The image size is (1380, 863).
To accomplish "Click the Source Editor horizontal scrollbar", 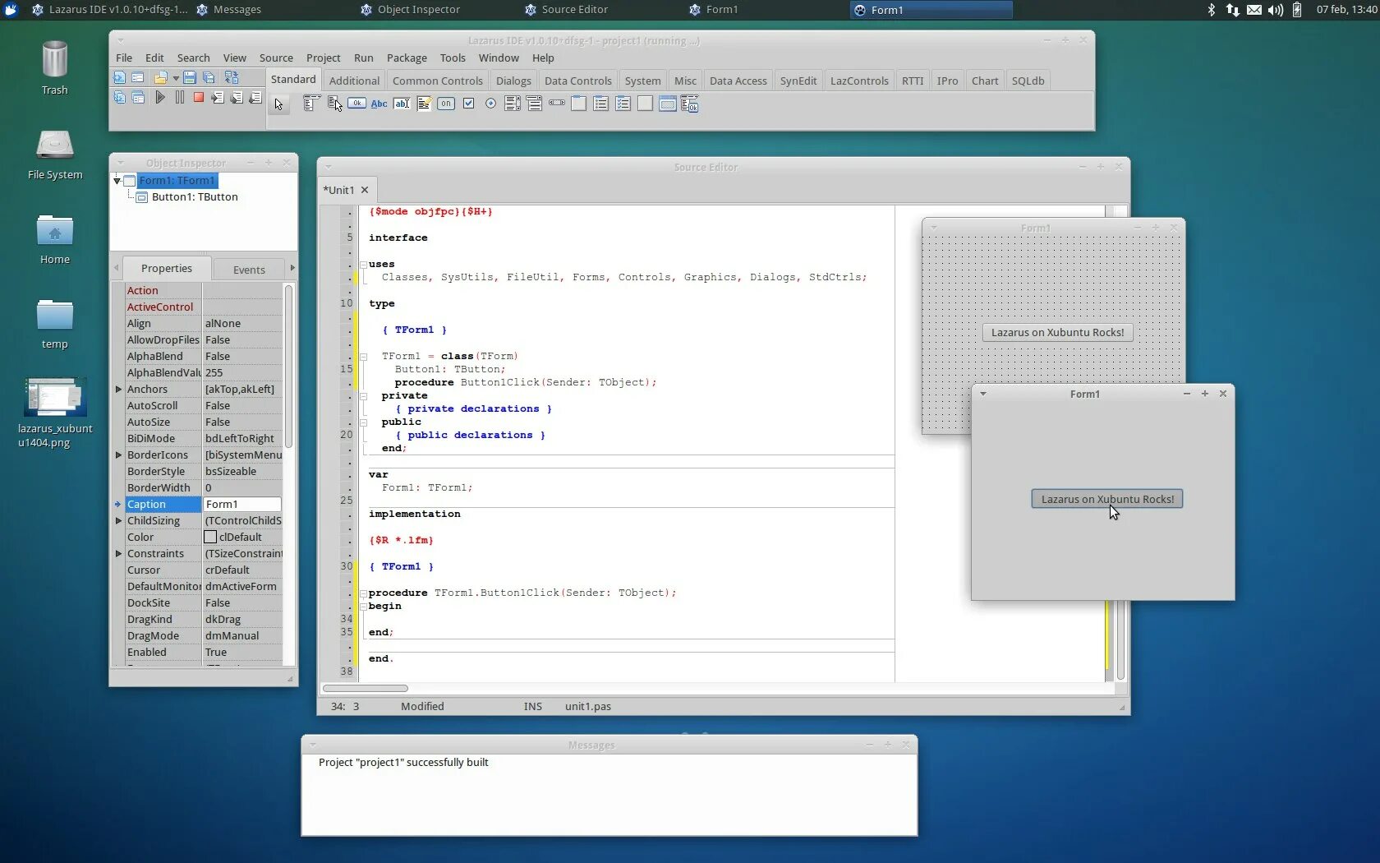I will click(365, 688).
